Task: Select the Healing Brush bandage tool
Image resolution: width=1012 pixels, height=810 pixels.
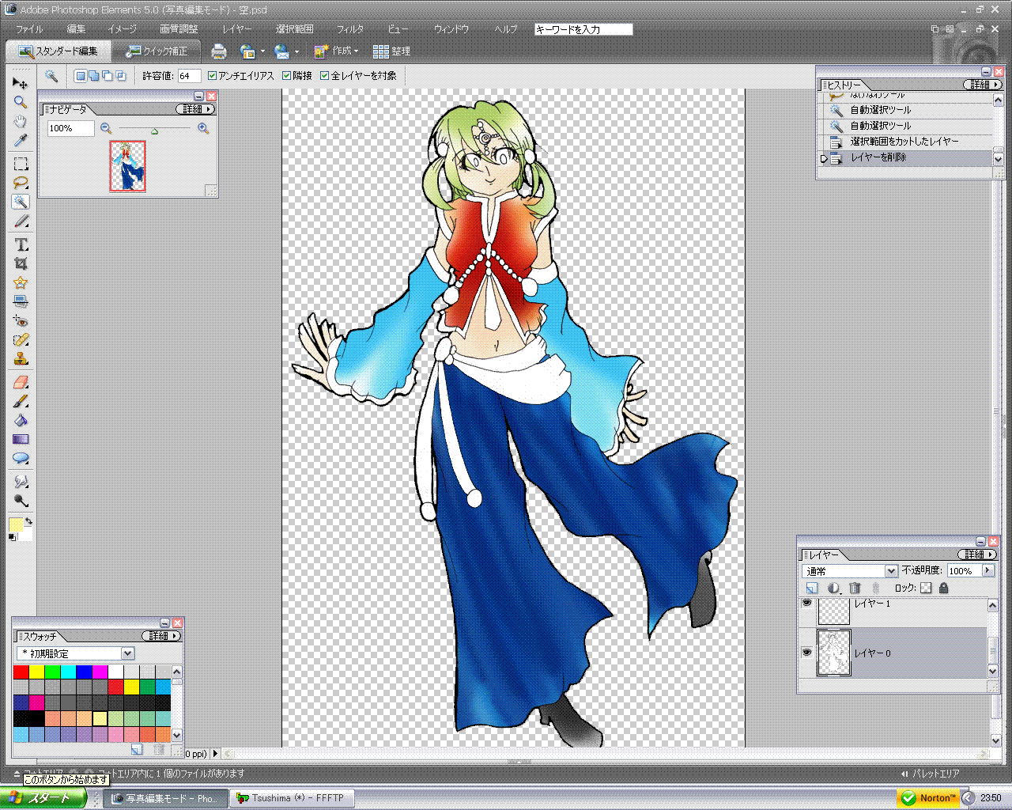Action: pos(21,340)
